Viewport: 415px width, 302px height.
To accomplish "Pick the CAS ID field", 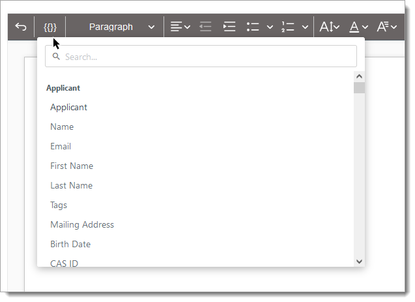I will pyautogui.click(x=64, y=264).
